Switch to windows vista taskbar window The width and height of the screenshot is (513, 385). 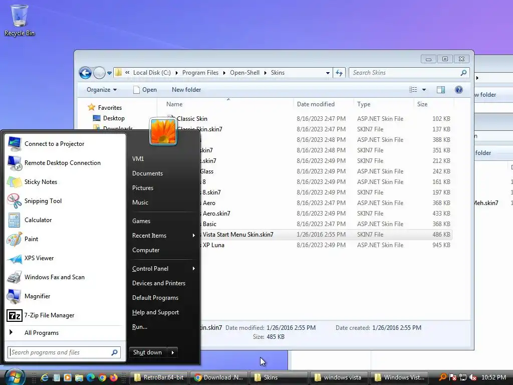339,377
